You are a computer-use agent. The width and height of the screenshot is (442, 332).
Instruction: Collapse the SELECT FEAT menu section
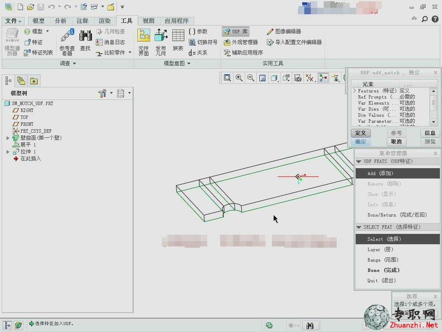pos(359,227)
